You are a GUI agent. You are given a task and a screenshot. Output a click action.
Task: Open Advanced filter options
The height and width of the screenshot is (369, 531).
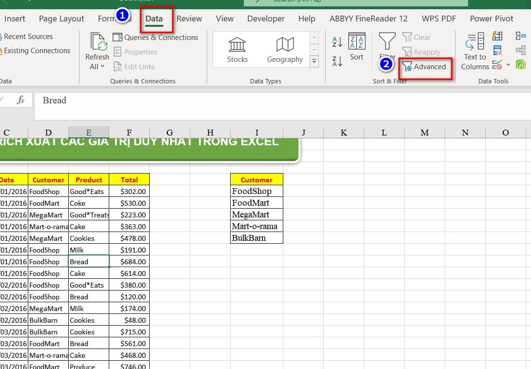pyautogui.click(x=424, y=67)
